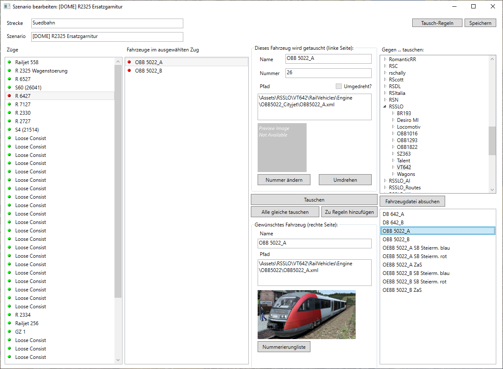Expand the OBB1016 tree node

393,134
